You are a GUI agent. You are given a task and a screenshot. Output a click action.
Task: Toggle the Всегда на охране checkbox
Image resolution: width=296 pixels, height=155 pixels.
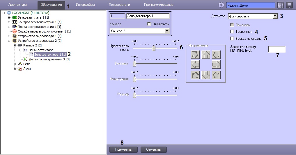[232, 38]
